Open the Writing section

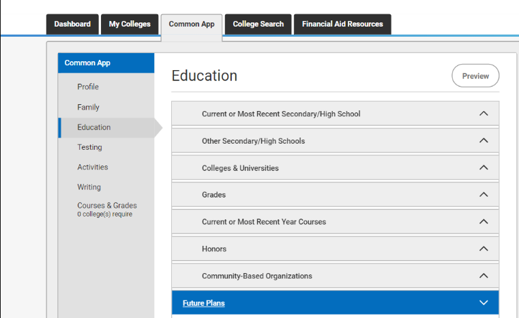click(x=89, y=187)
